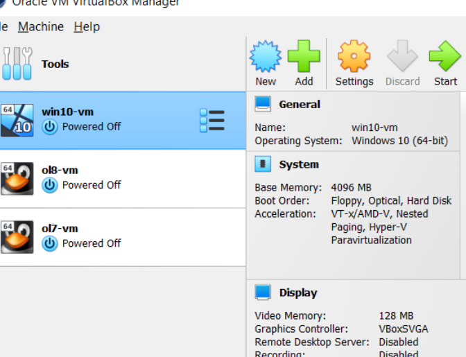
Task: Click the VBoxSVGA graphics controller value
Action: tap(404, 329)
